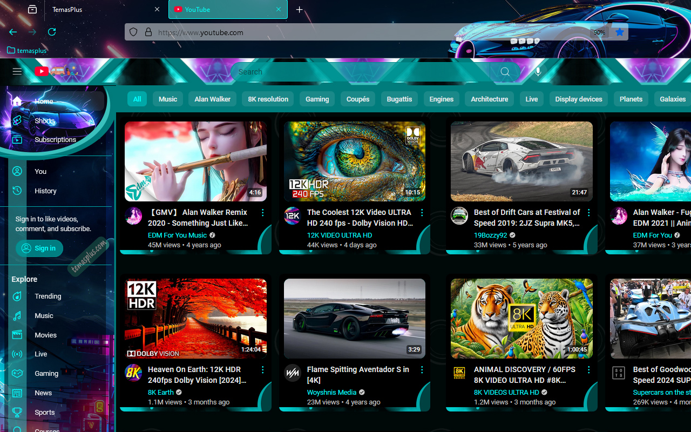Expand the list-all-tabs arrow in the tab bar
Image resolution: width=691 pixels, height=432 pixels.
(666, 9)
